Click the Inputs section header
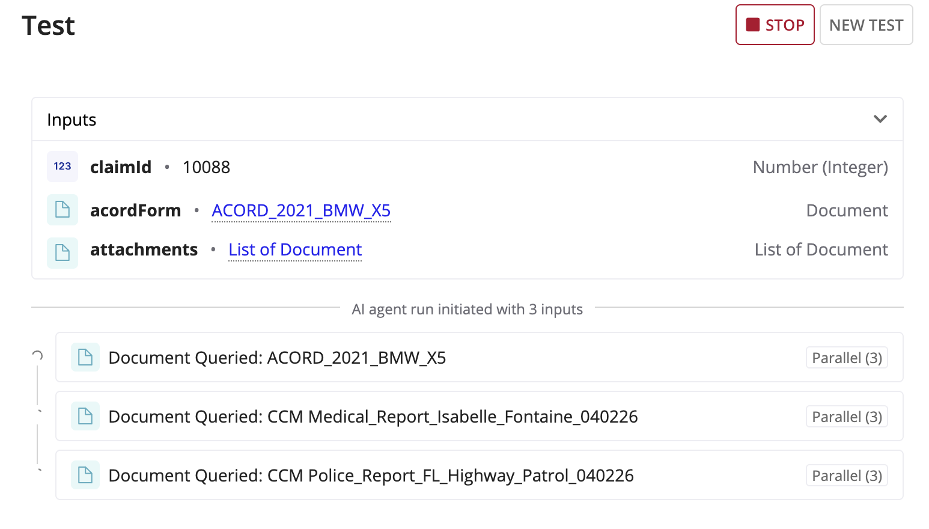This screenshot has width=929, height=529. 468,120
